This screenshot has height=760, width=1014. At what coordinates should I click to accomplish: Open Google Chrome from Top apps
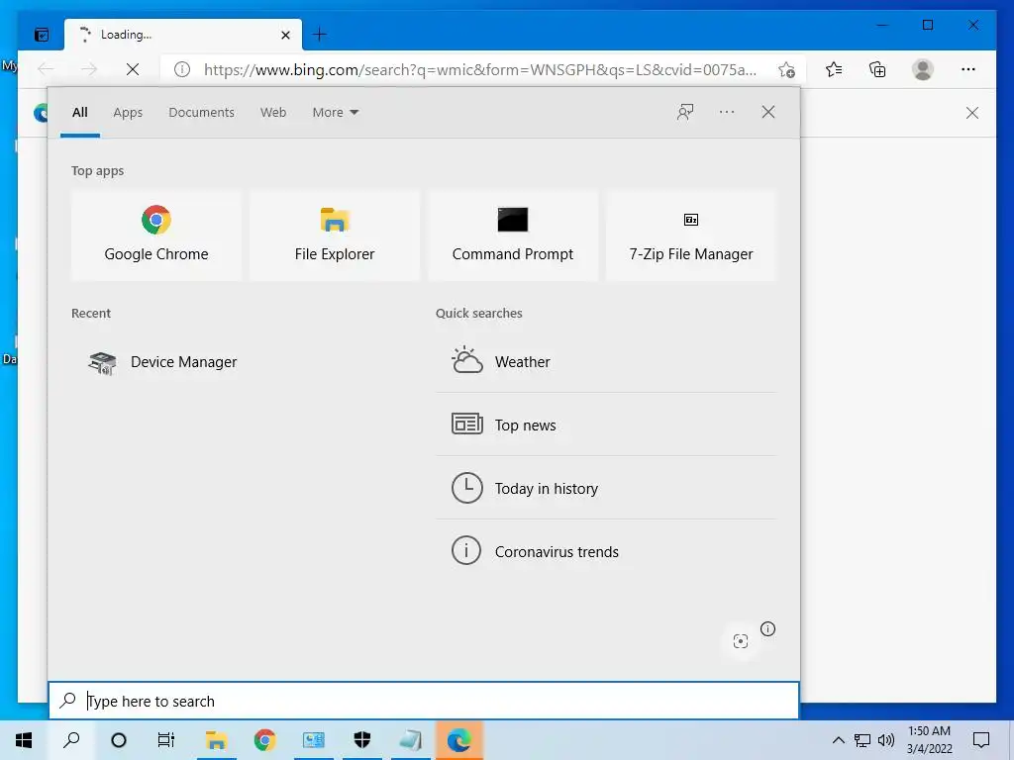pos(155,236)
